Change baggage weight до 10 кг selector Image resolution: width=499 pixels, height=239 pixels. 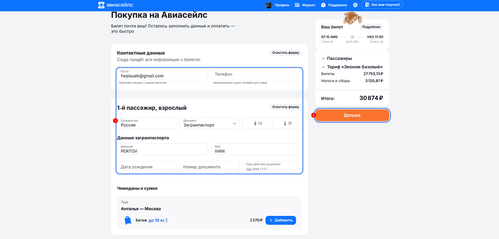158,220
